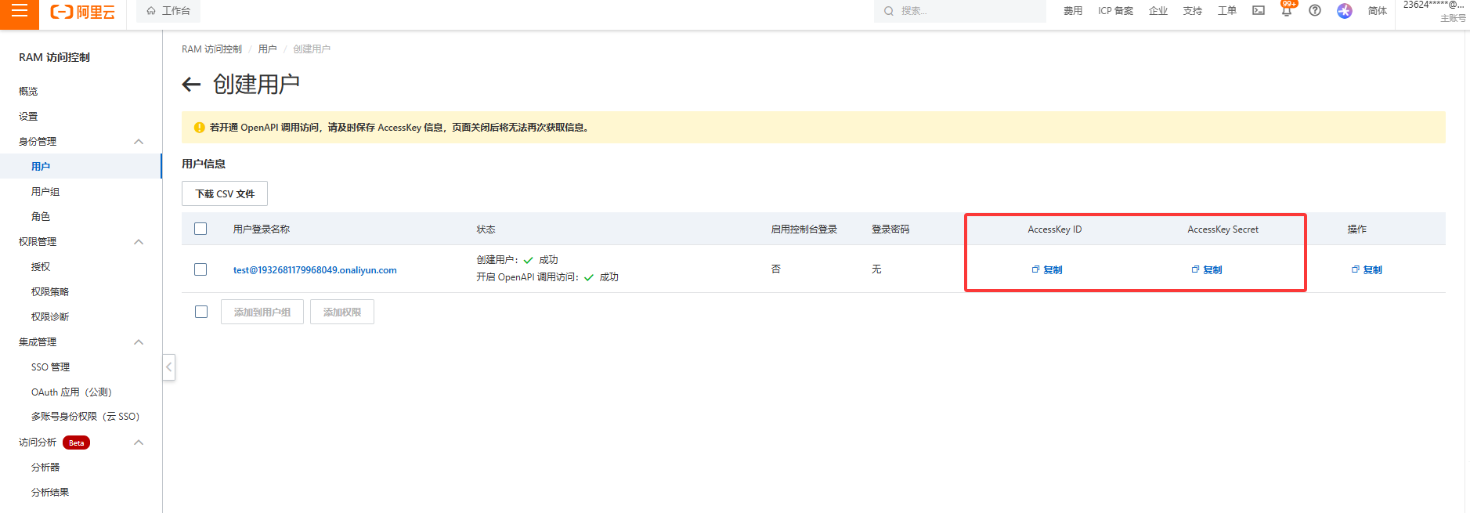
Task: Open the 工作台 home workbench tab
Action: (168, 11)
